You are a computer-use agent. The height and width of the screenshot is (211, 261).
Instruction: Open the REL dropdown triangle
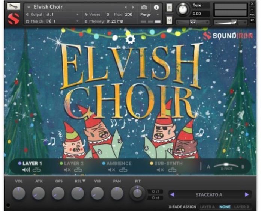84,181
